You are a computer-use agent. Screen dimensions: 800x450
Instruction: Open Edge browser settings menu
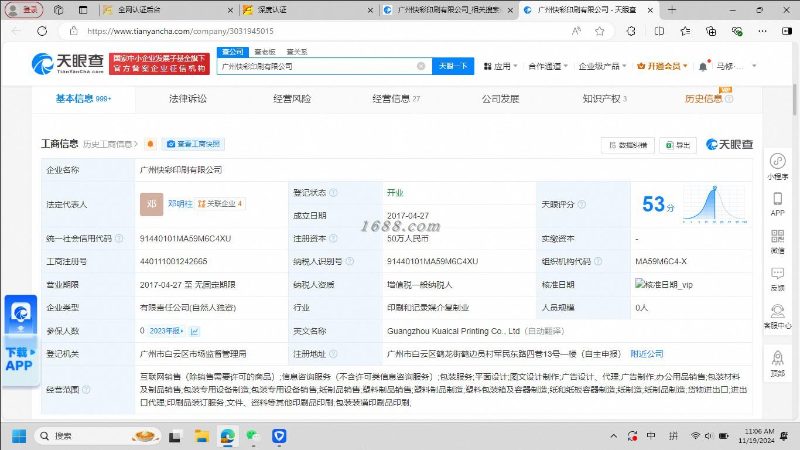[762, 31]
